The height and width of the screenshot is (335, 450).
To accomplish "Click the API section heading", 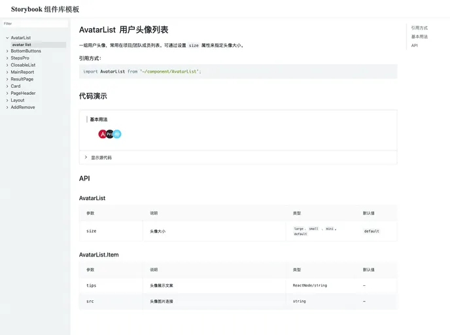I will pos(84,178).
